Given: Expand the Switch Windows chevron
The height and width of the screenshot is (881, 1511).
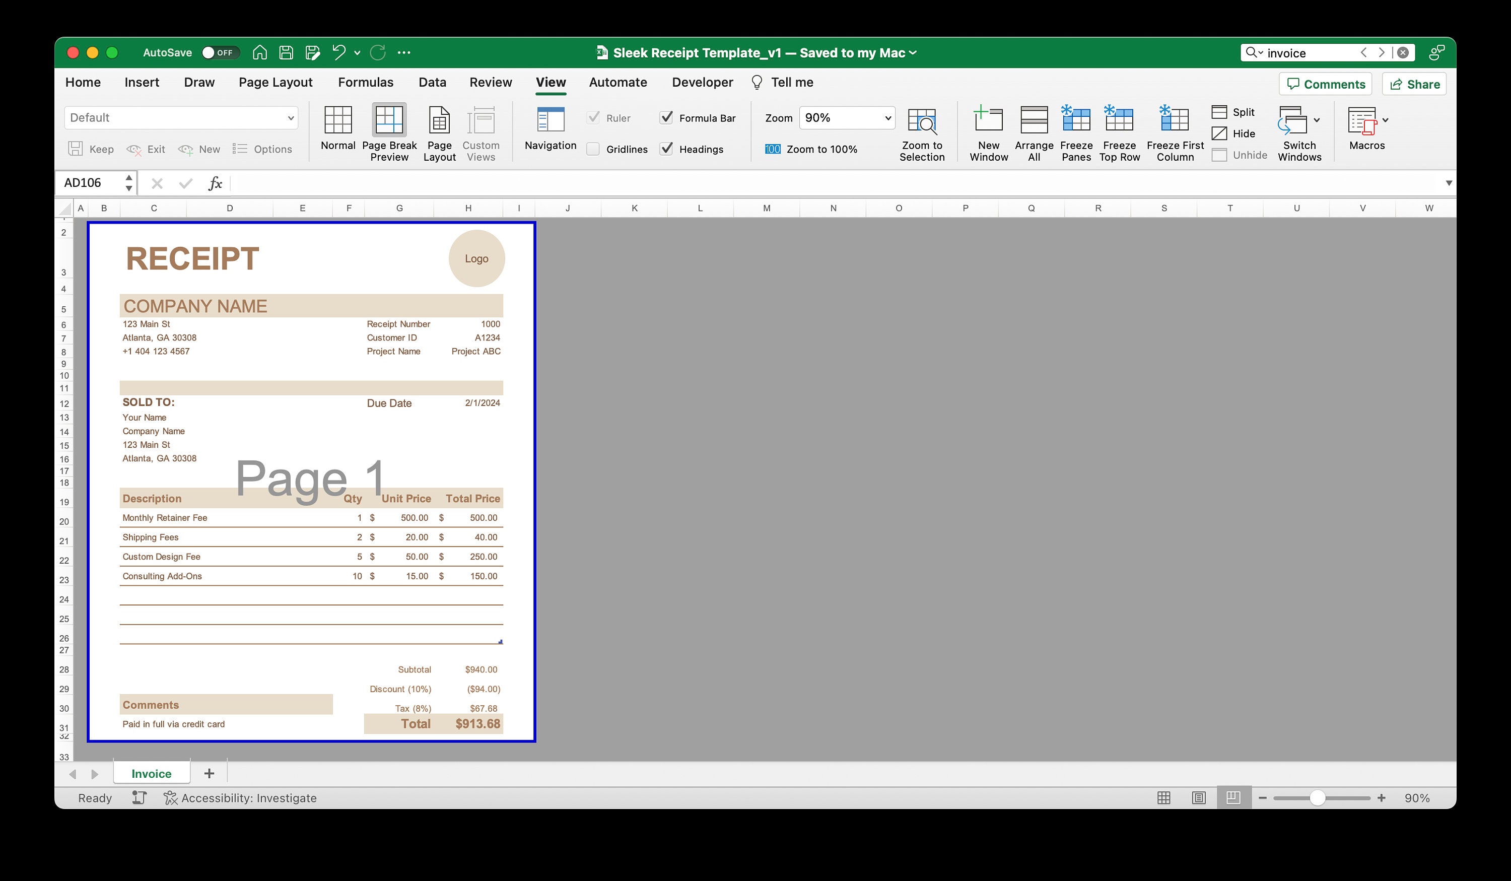Looking at the screenshot, I should pyautogui.click(x=1317, y=120).
